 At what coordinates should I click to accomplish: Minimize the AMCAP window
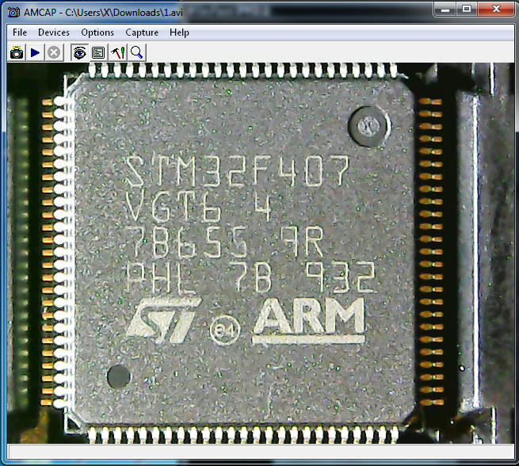[445, 10]
